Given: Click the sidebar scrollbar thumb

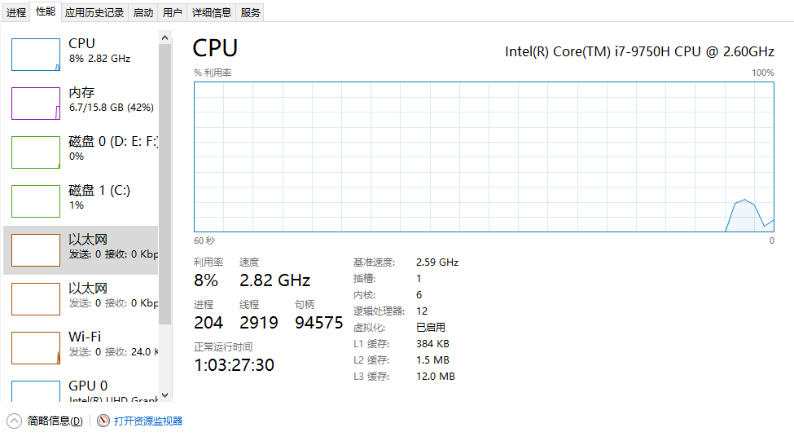Looking at the screenshot, I should [165, 184].
